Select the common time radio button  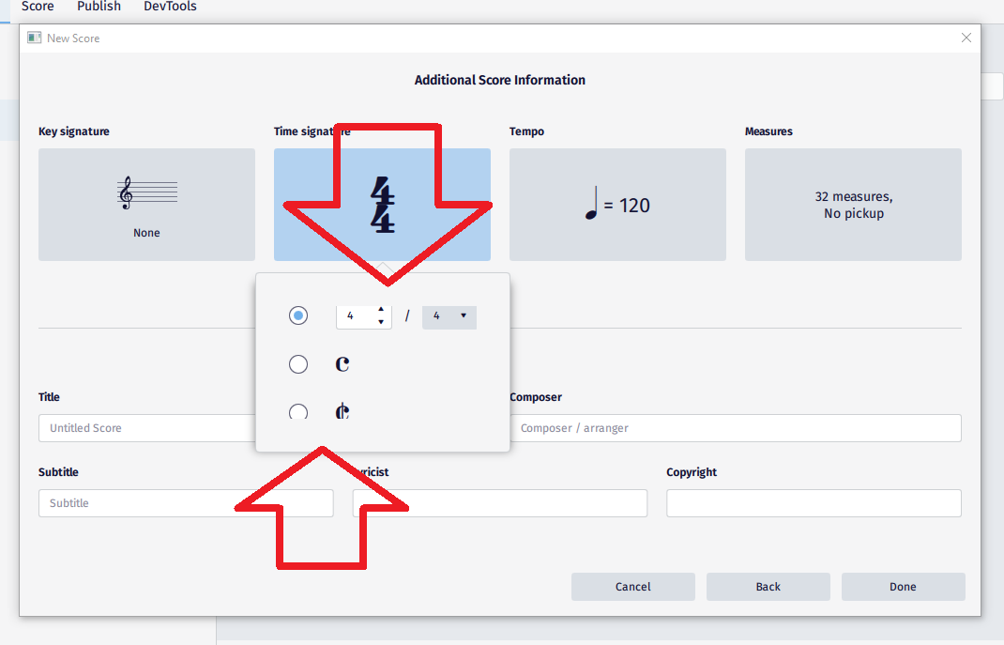(297, 363)
